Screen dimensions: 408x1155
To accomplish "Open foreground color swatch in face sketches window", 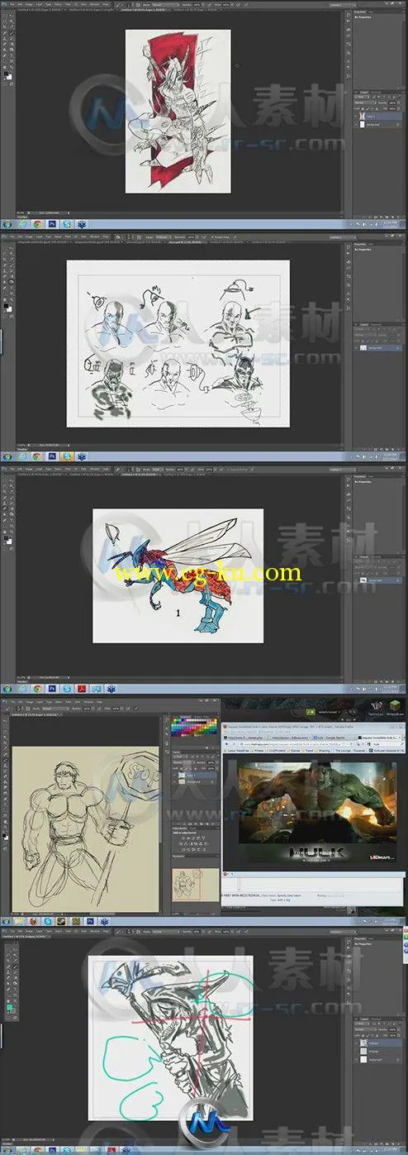I will tap(5, 304).
